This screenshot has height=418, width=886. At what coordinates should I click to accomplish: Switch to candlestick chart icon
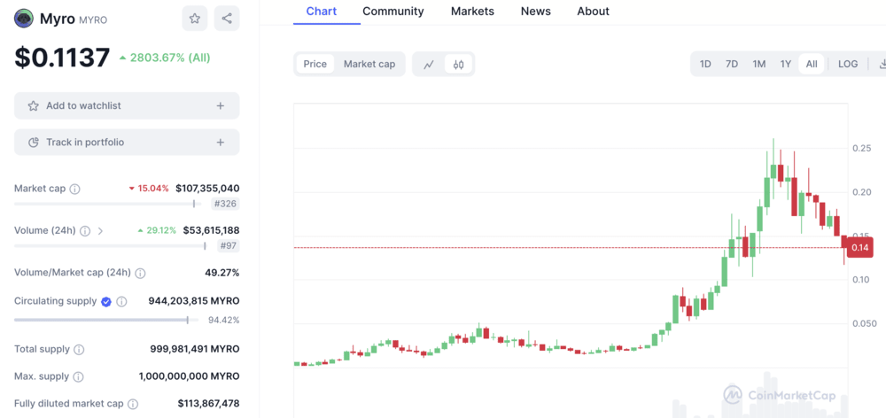click(459, 64)
